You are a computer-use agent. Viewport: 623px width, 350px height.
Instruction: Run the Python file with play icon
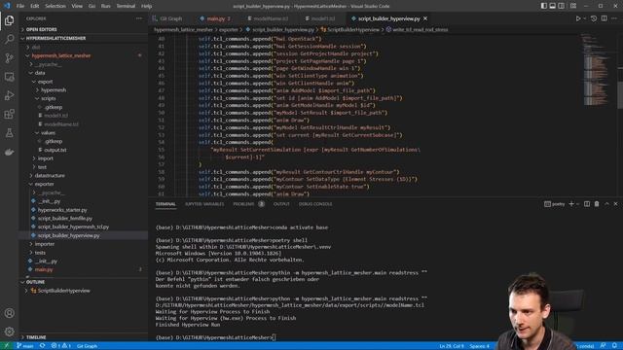click(x=578, y=18)
